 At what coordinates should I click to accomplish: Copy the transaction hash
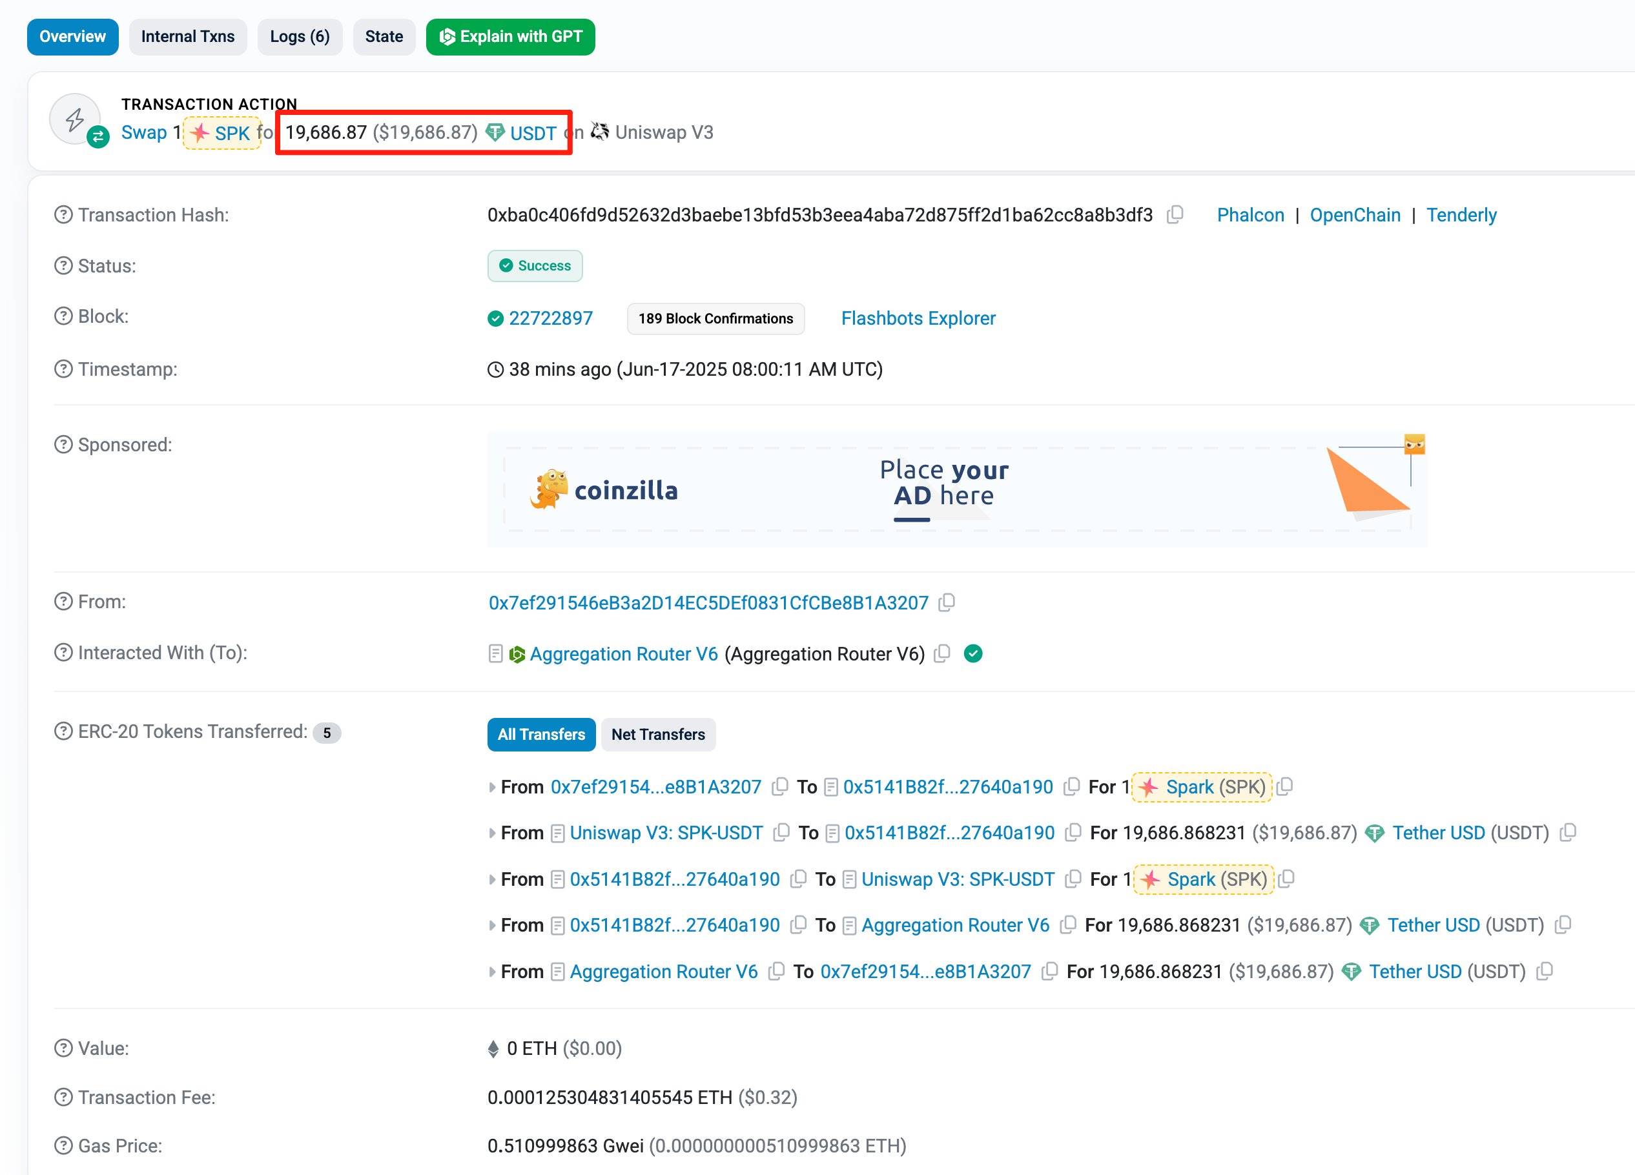click(1175, 215)
